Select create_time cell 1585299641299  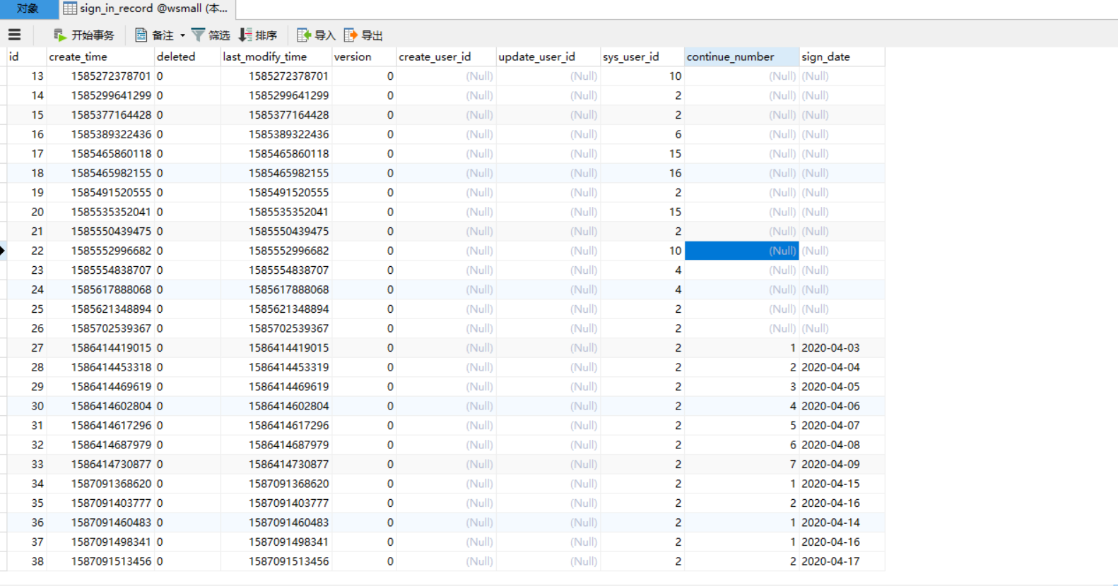click(100, 95)
